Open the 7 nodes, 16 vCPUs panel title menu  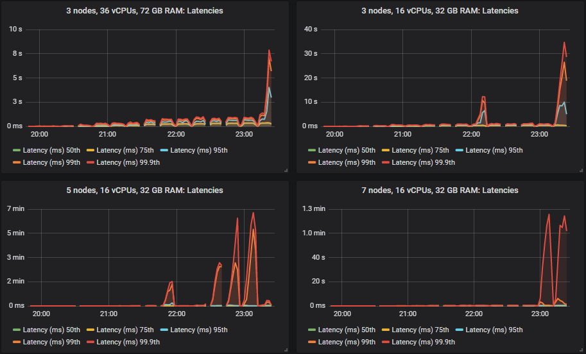tap(440, 190)
